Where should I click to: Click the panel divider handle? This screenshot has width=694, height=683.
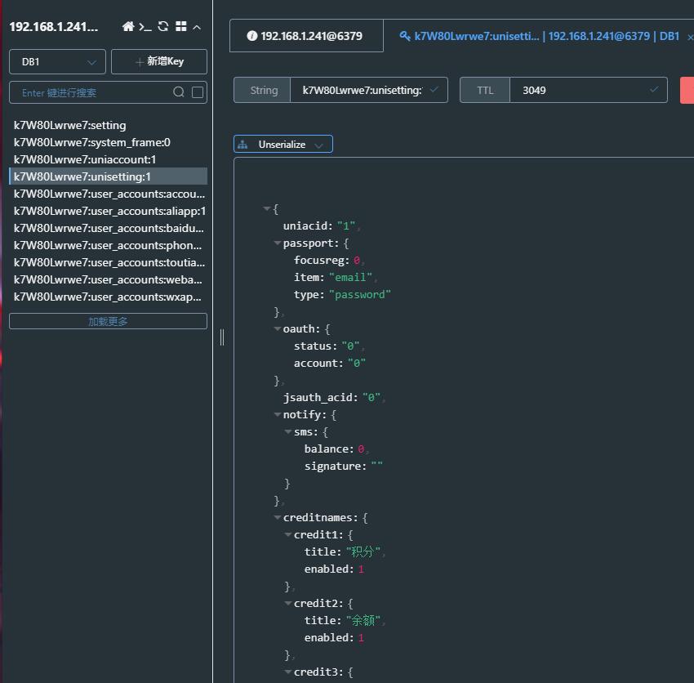pyautogui.click(x=222, y=337)
